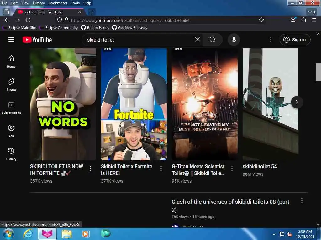The image size is (321, 240).
Task: Open browser application menu
Action: point(314,20)
